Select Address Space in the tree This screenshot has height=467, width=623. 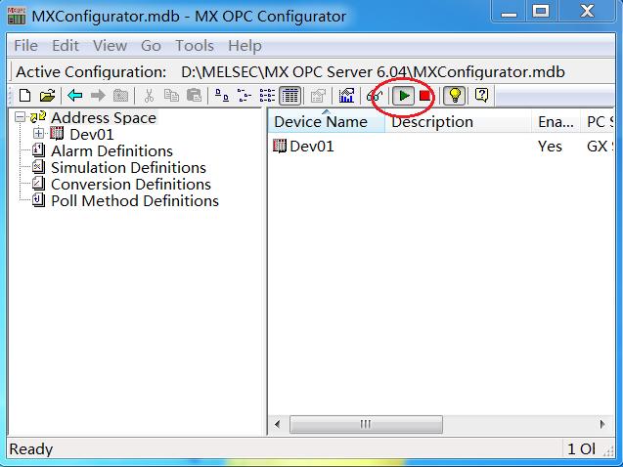[104, 118]
